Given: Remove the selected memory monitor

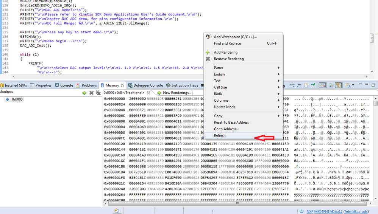Looking at the screenshot, I should point(91,93).
